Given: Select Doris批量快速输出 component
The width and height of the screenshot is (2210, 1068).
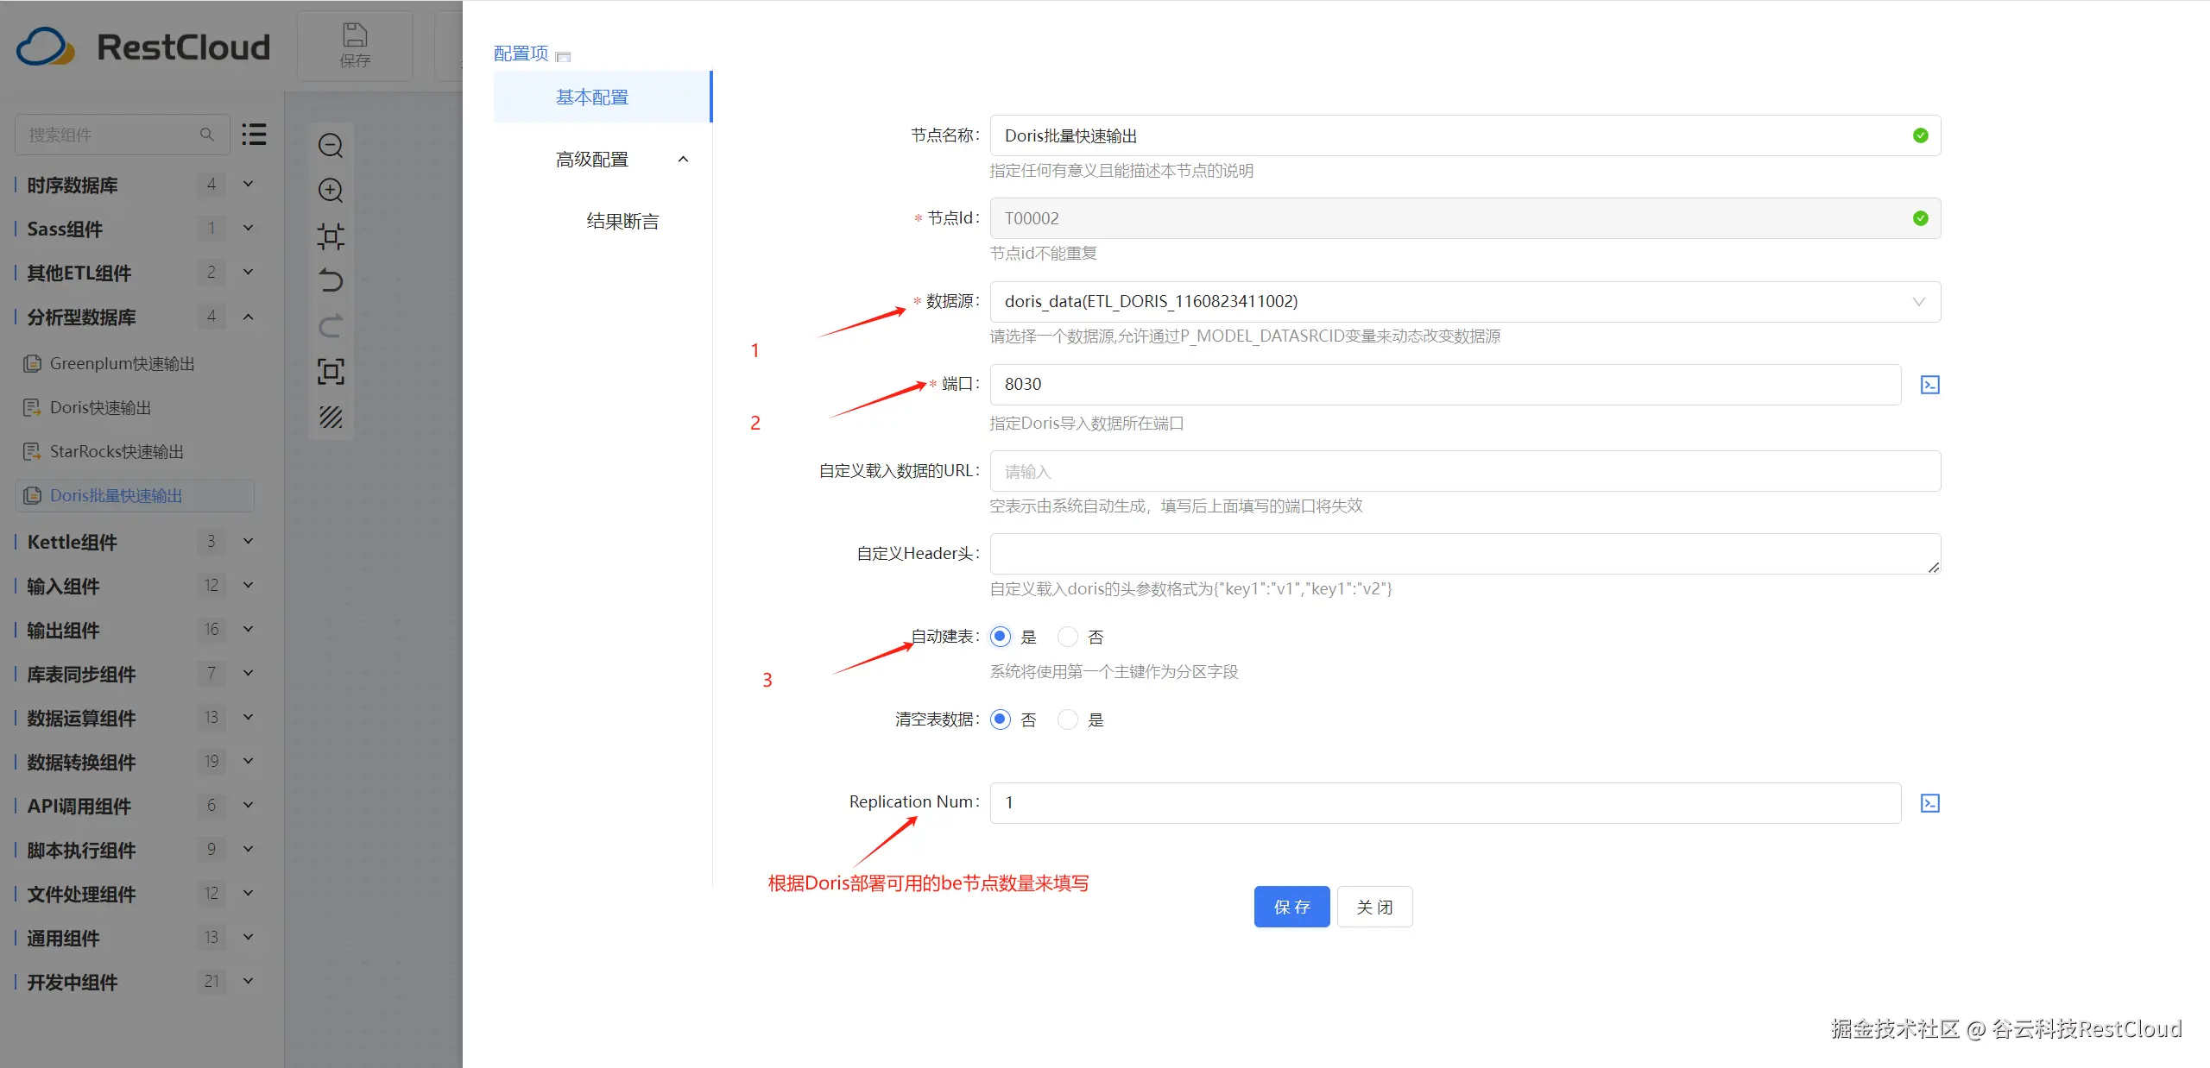Looking at the screenshot, I should (x=136, y=495).
